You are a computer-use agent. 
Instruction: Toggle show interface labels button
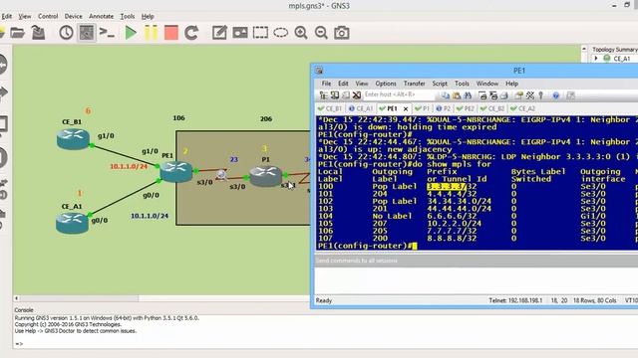point(87,33)
